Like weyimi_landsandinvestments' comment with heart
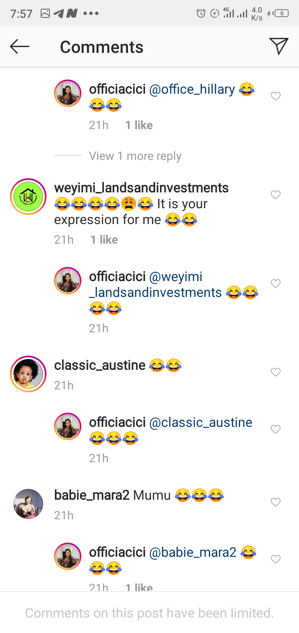 click(x=276, y=194)
